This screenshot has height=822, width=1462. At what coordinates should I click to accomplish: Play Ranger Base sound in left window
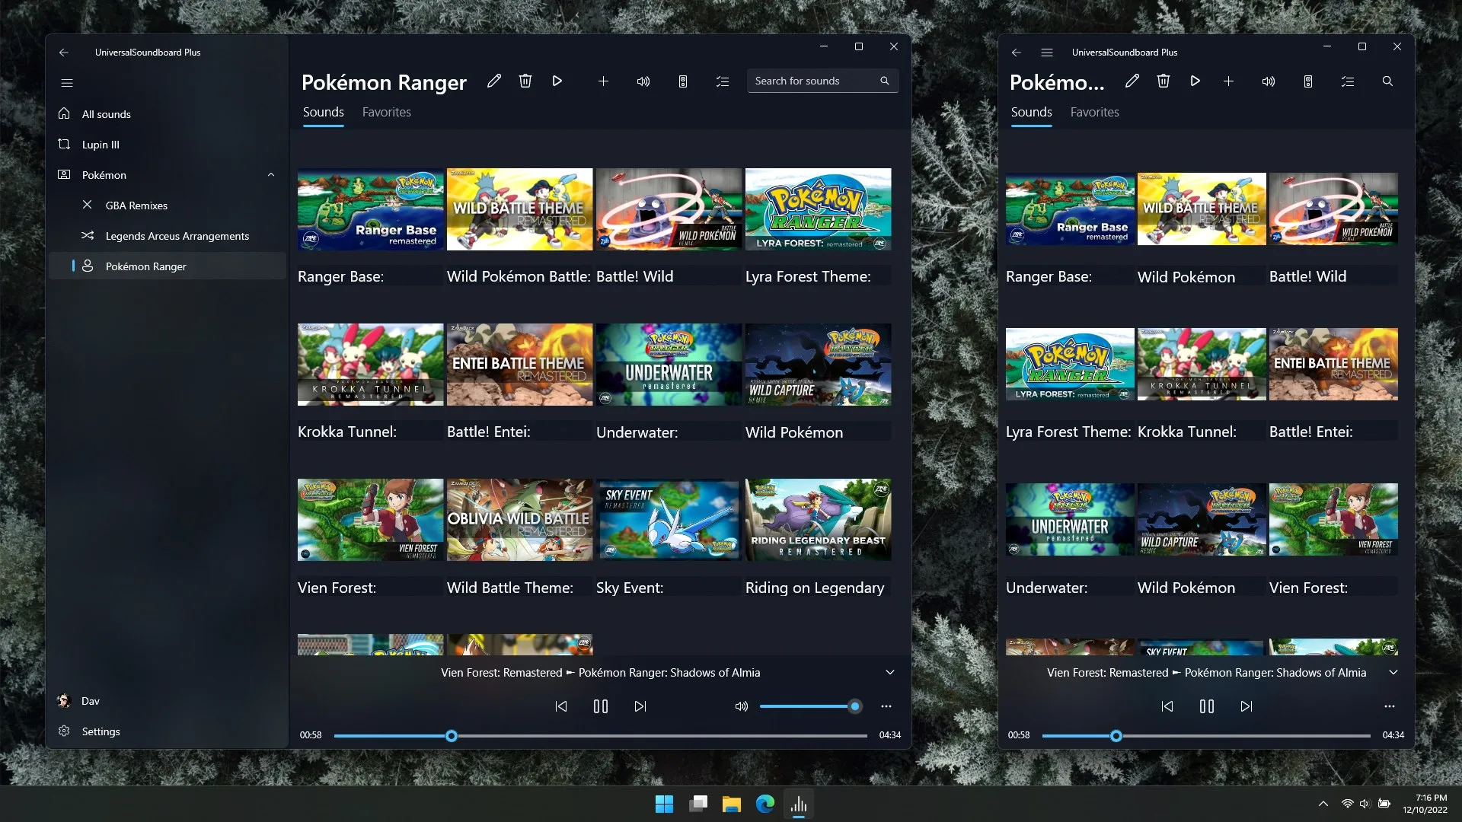click(371, 209)
